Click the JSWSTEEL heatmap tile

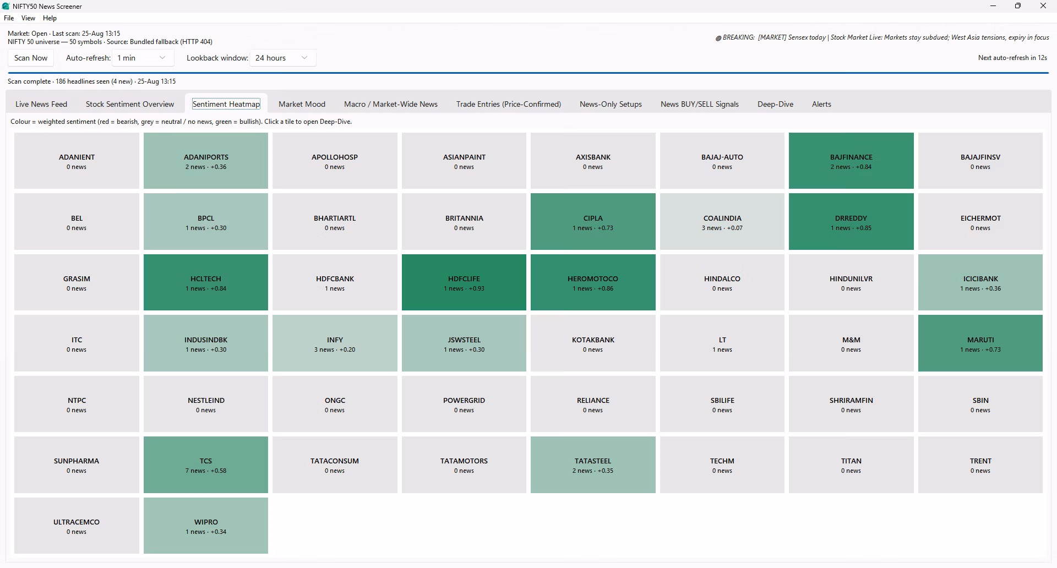(464, 343)
